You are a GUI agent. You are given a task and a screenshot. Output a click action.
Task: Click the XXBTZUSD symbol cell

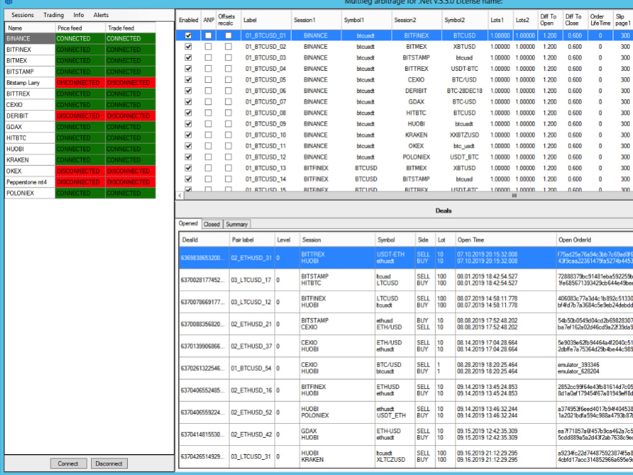[x=464, y=135]
